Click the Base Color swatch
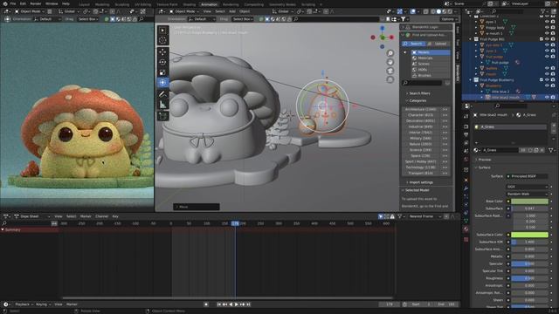The width and height of the screenshot is (559, 314). (x=529, y=201)
